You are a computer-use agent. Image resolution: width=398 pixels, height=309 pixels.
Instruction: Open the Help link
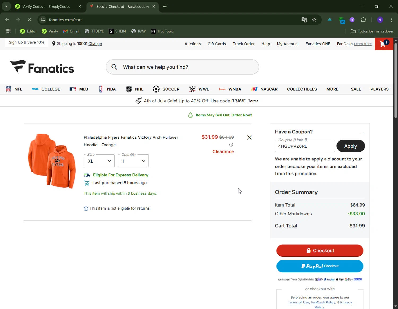(x=266, y=44)
